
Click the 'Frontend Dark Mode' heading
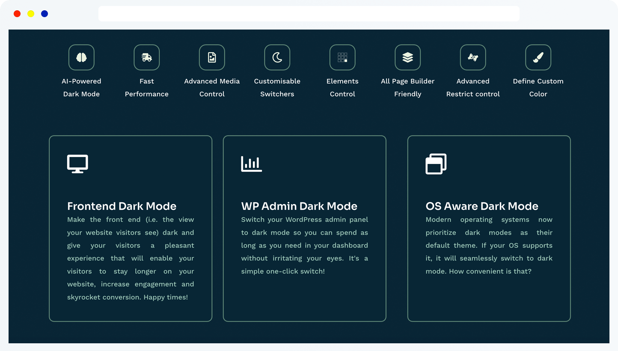122,206
